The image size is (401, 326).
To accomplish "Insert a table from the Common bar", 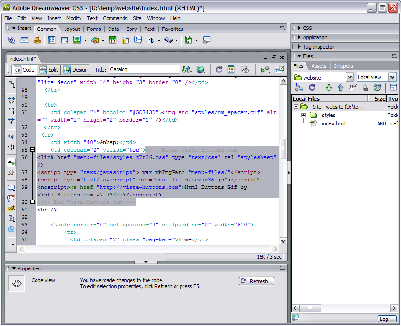I will coord(51,40).
